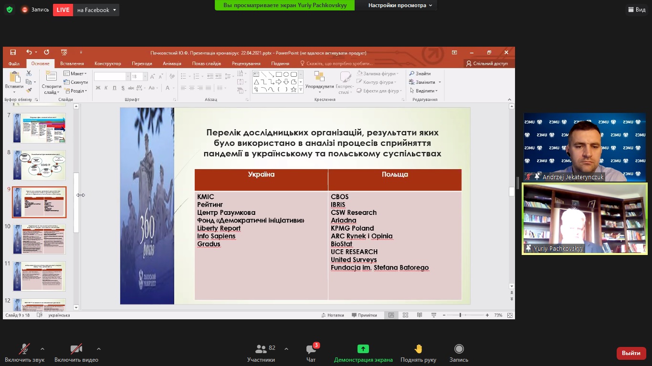Select Normal view icon in status bar
652x366 pixels.
391,315
